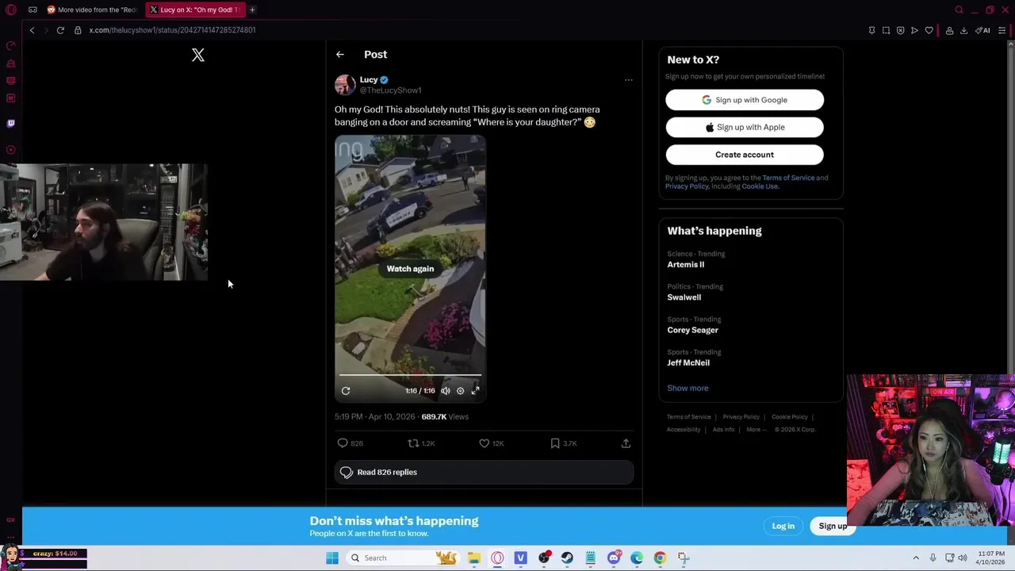Share the post via share icon

(626, 443)
